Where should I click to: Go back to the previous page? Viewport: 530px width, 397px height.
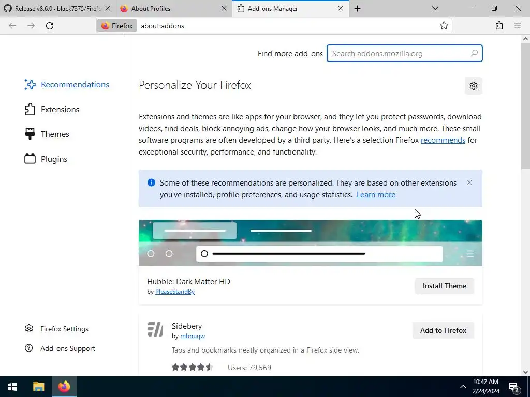point(12,26)
